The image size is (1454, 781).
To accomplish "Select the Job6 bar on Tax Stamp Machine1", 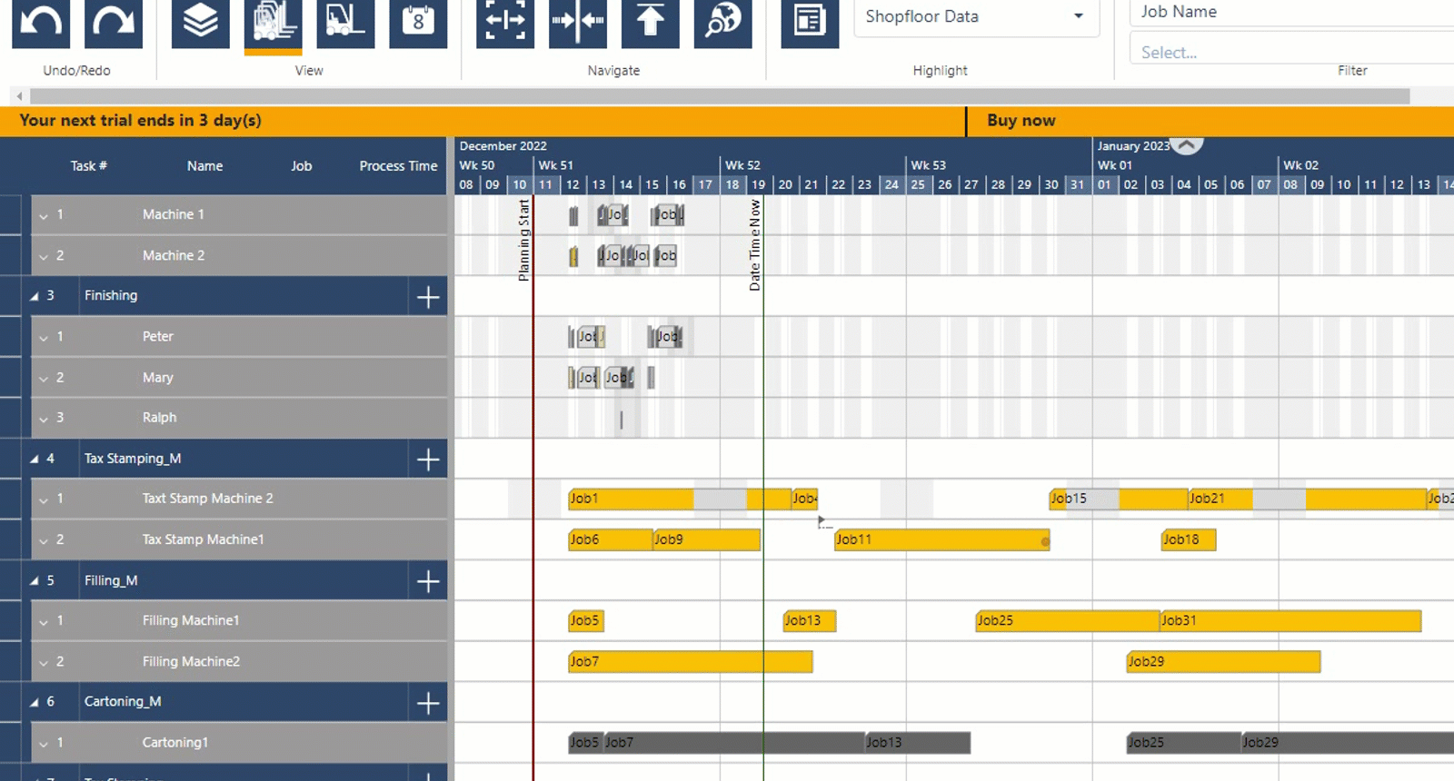I will pos(610,539).
